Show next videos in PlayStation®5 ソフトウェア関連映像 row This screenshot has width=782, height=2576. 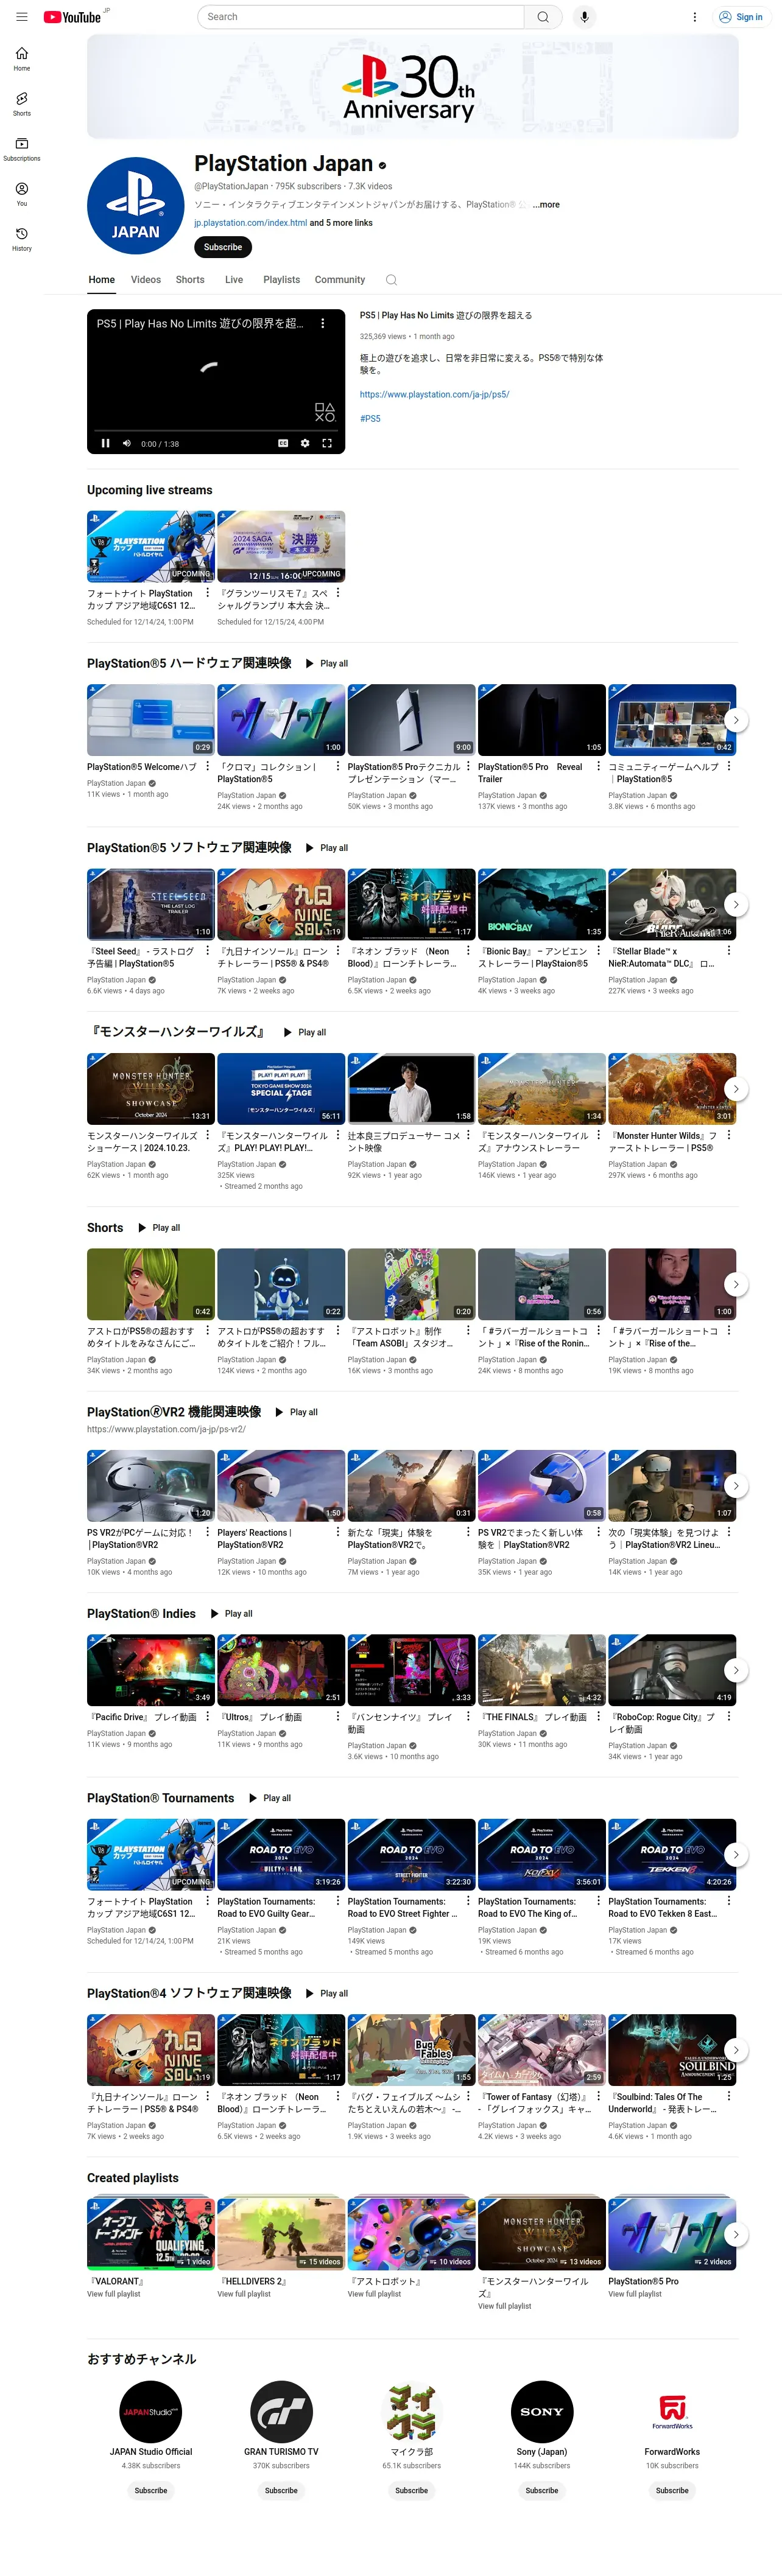[x=736, y=904]
